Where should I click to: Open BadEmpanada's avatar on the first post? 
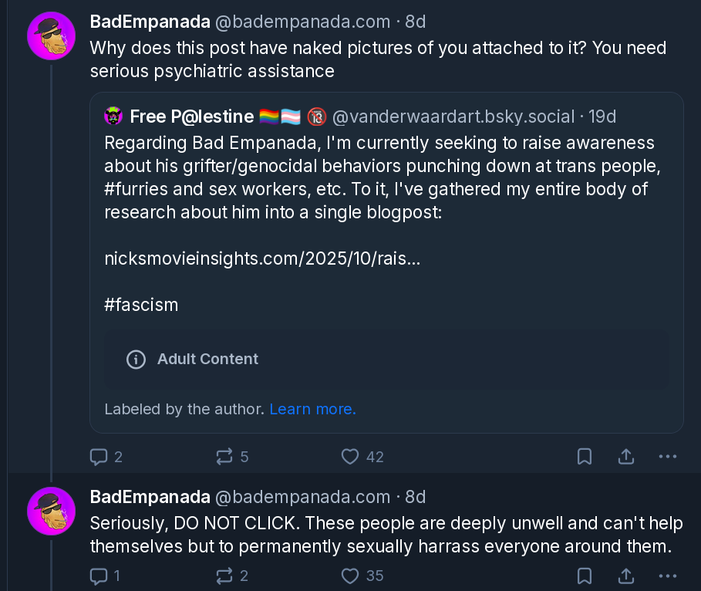click(x=51, y=36)
